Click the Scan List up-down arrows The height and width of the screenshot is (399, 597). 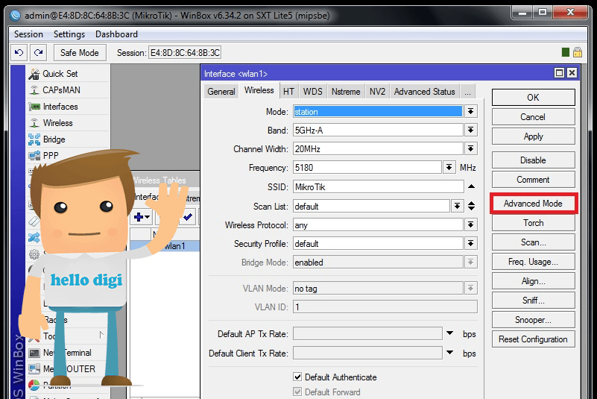(471, 206)
